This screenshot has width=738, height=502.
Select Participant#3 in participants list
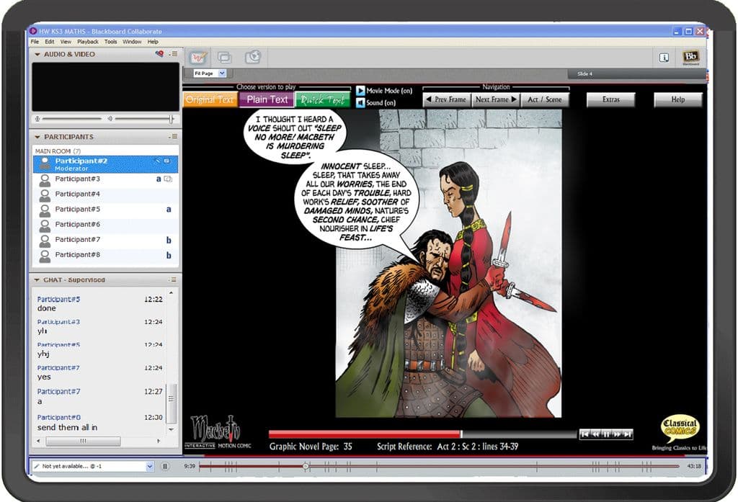105,179
